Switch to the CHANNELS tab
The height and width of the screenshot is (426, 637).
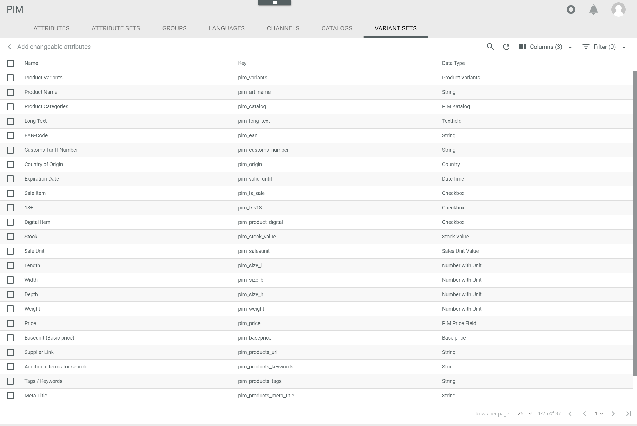coord(283,28)
